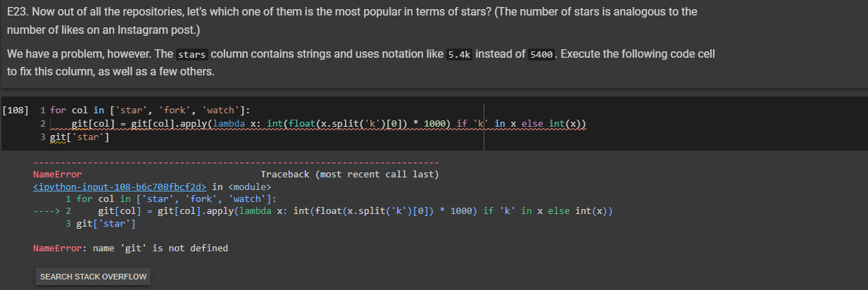Click the 'NameError' heading in the traceback
The width and height of the screenshot is (868, 290).
[x=57, y=174]
